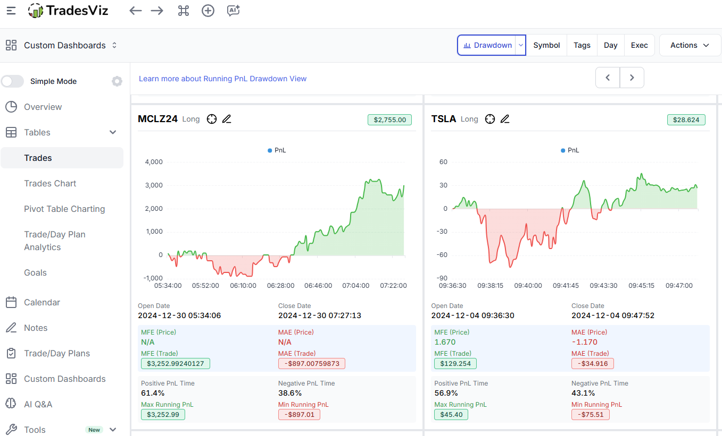Click the Tools wrench icon
The image size is (722, 436).
pos(11,430)
